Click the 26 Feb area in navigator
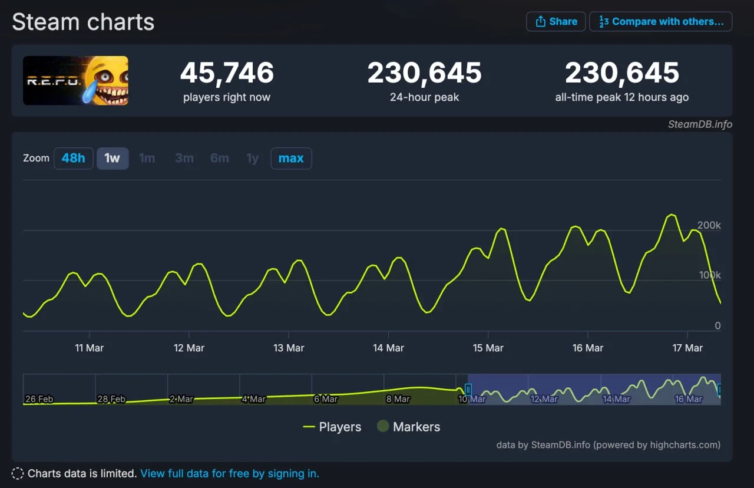This screenshot has height=488, width=754. tap(39, 399)
